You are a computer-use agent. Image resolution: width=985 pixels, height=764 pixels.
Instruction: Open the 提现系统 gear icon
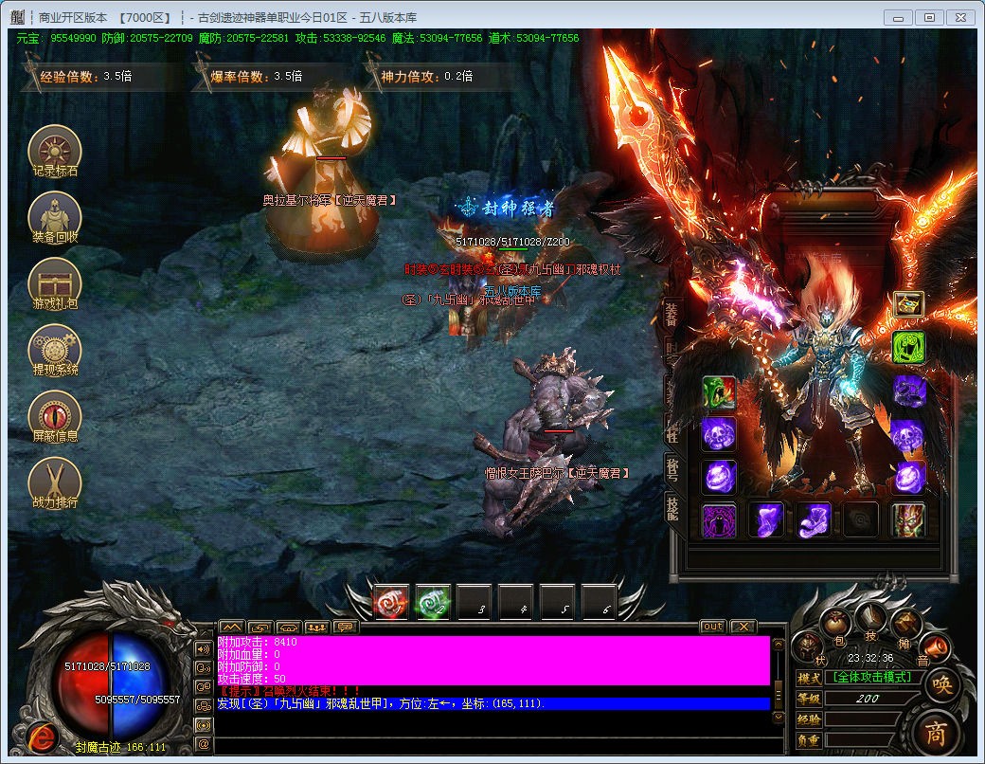coord(55,351)
